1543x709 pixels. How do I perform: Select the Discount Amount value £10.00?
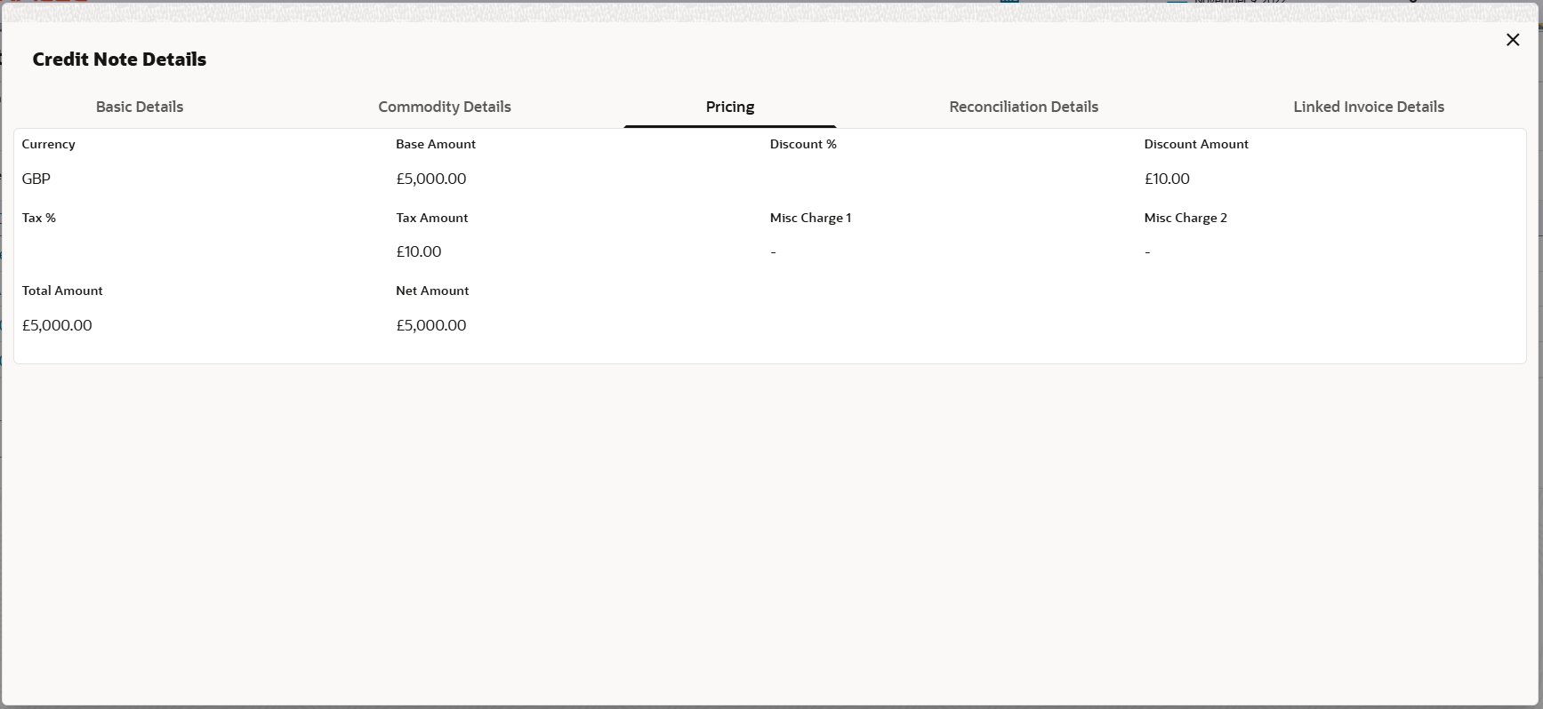tap(1167, 179)
